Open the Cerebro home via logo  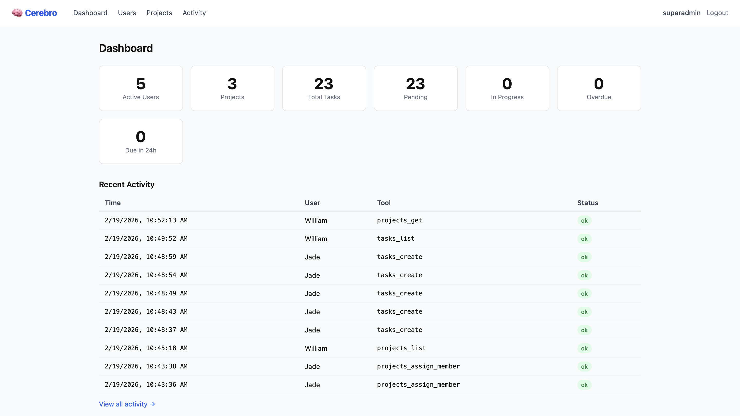pos(34,13)
